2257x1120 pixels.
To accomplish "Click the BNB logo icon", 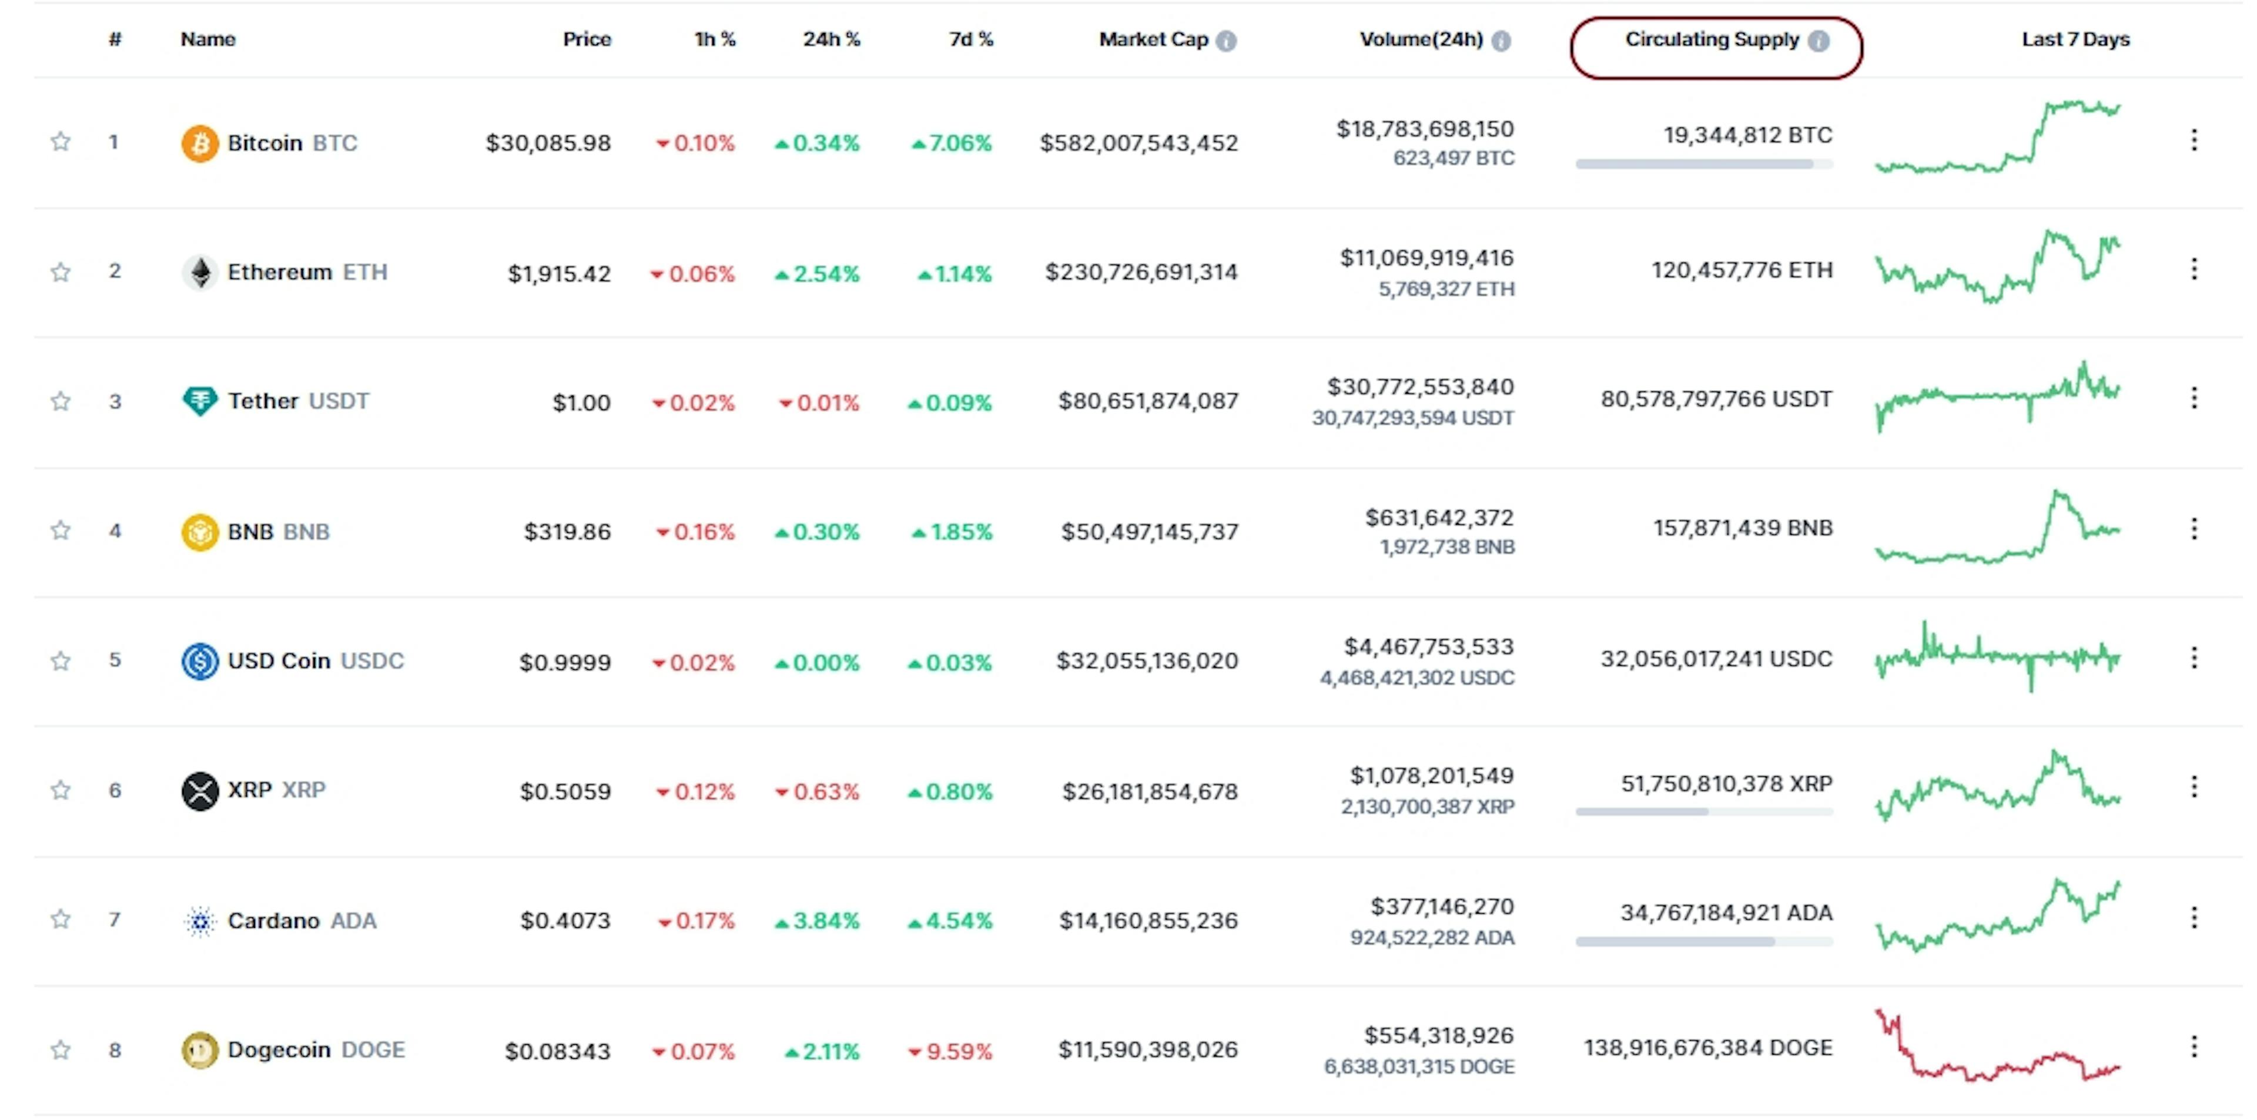I will 200,532.
